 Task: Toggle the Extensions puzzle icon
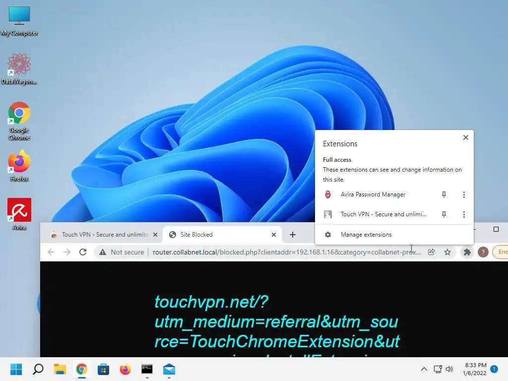(467, 252)
